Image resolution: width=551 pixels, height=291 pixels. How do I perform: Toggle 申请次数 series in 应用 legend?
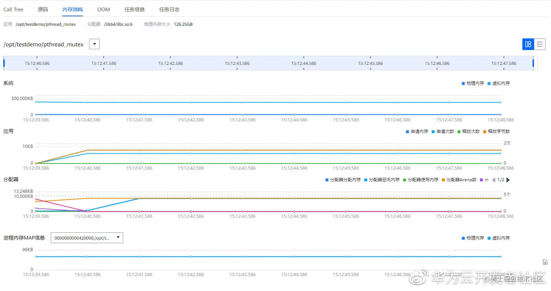443,131
